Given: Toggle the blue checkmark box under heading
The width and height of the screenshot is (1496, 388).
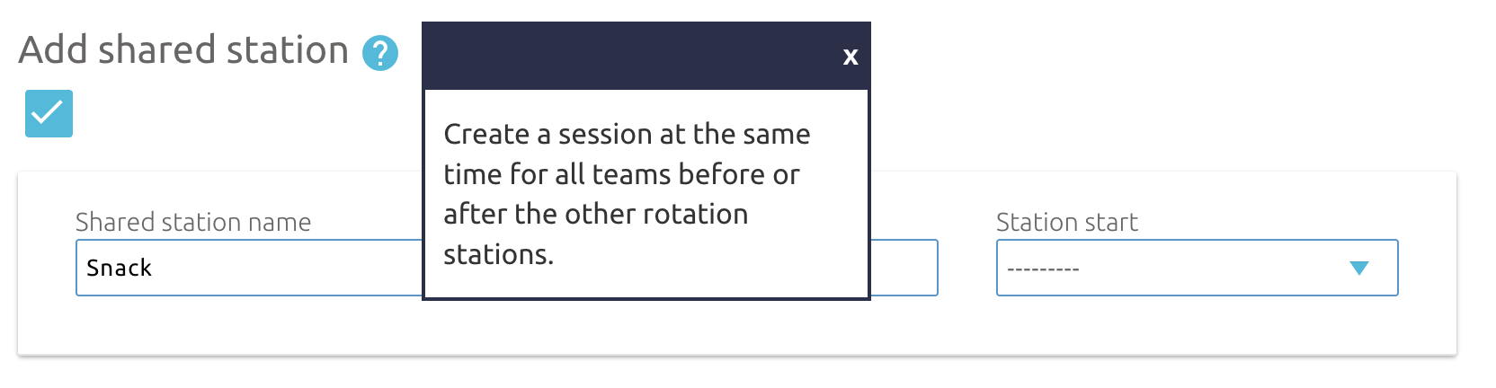Looking at the screenshot, I should 49,114.
